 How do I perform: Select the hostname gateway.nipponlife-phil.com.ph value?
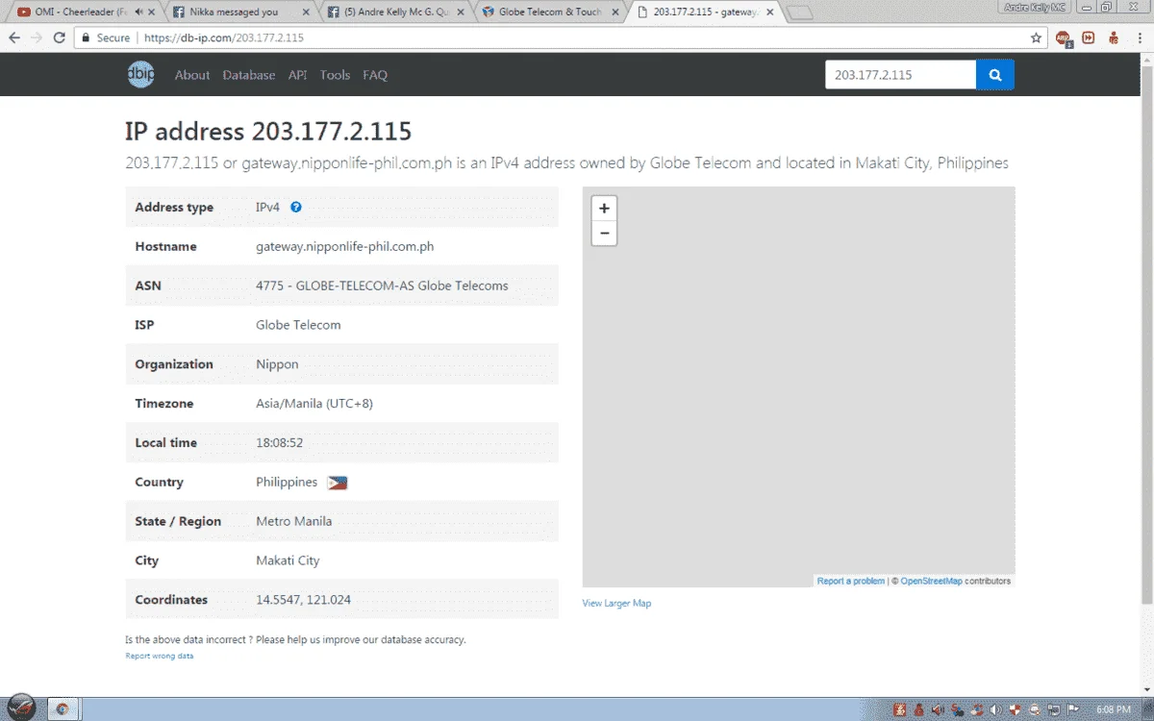click(344, 247)
